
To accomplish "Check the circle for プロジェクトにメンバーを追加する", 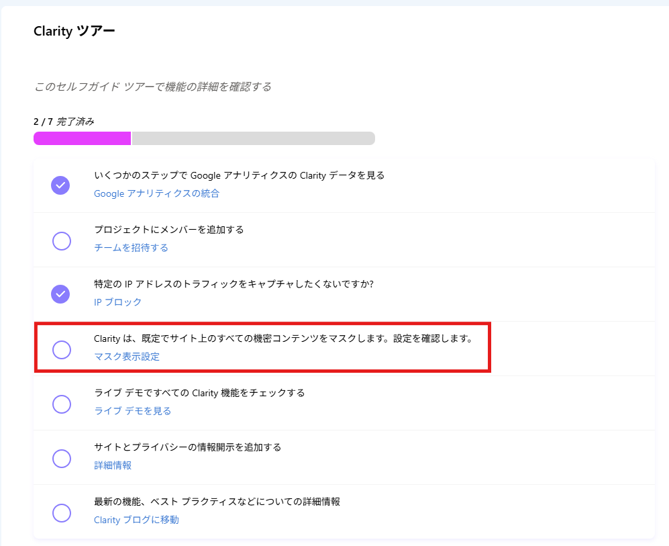I will point(62,241).
